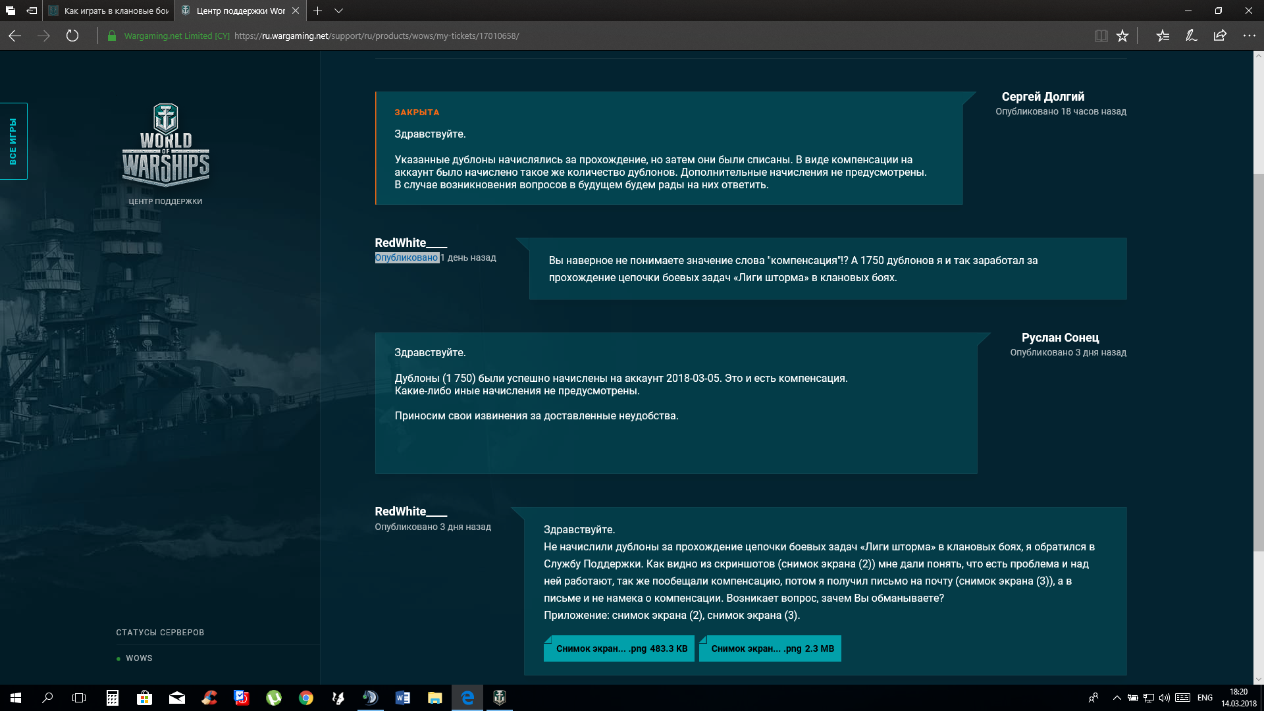
Task: Set aside tabs icon
Action: [x=31, y=11]
